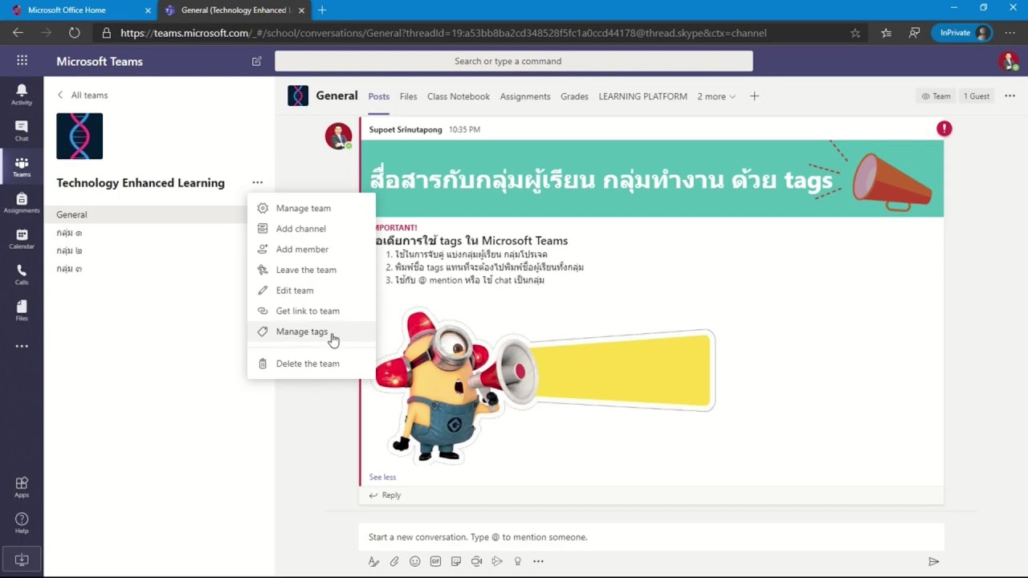This screenshot has height=578, width=1028.
Task: Switch to the Files tab
Action: tap(408, 96)
